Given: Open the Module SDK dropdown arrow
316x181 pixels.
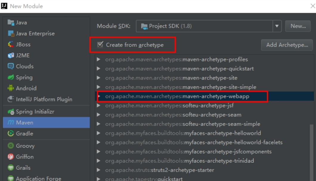Looking at the screenshot, I should pos(277,26).
